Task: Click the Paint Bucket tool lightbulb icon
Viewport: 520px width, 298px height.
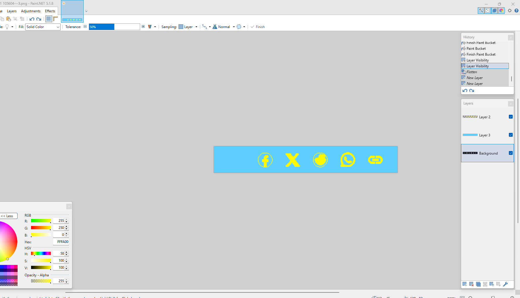Action: click(7, 27)
